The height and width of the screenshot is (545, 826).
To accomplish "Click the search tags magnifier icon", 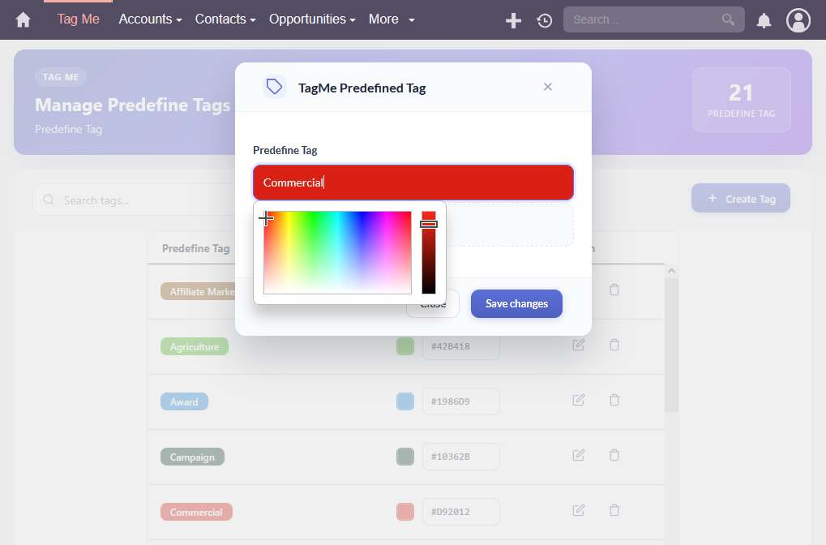I will pos(49,200).
